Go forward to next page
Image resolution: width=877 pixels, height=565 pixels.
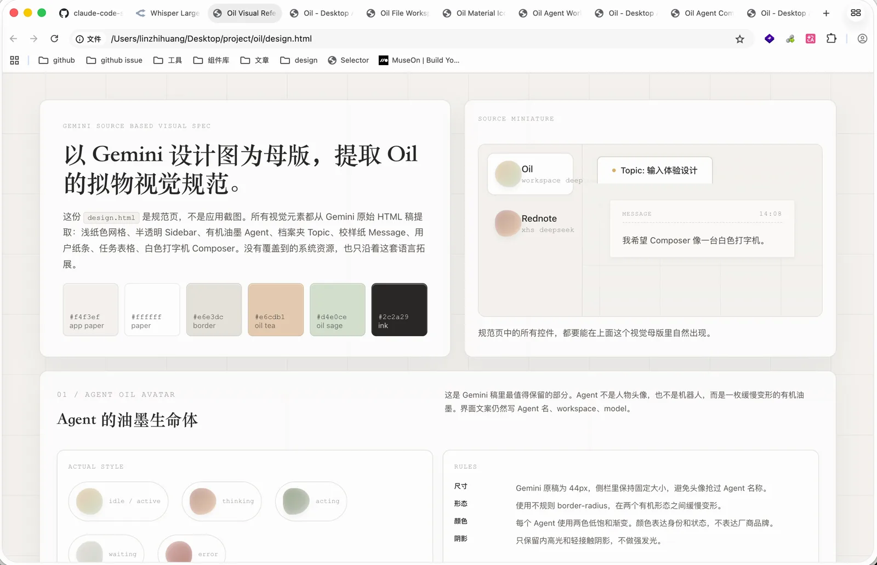click(33, 39)
